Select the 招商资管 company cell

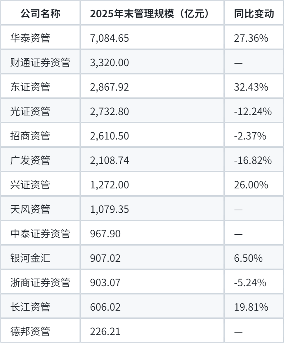coord(30,136)
